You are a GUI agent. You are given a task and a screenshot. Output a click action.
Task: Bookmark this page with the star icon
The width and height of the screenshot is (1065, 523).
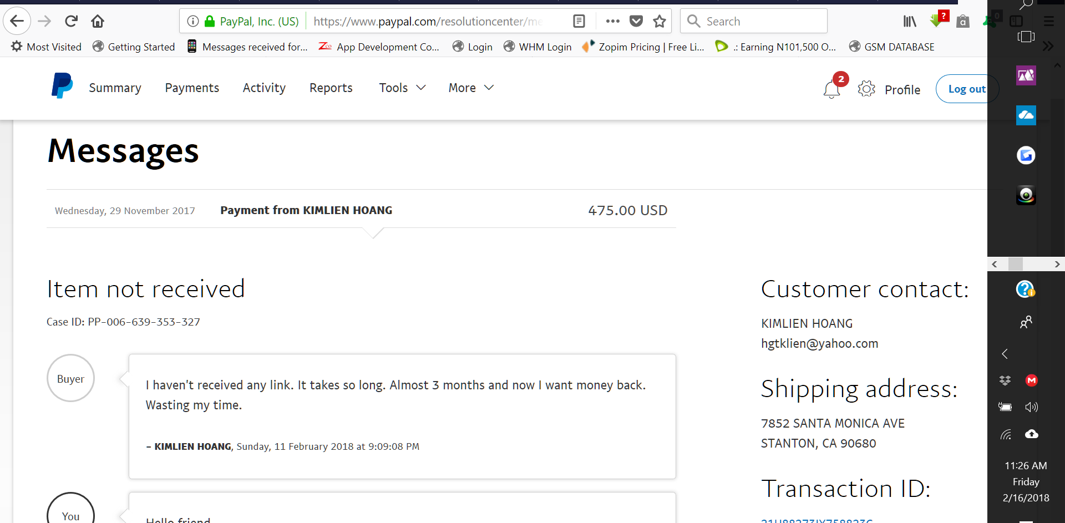tap(660, 21)
